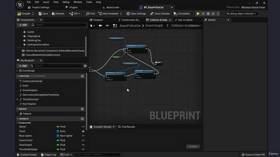Toggle Race Spline variable visibility
This screenshot has height=157, width=280.
point(83,136)
